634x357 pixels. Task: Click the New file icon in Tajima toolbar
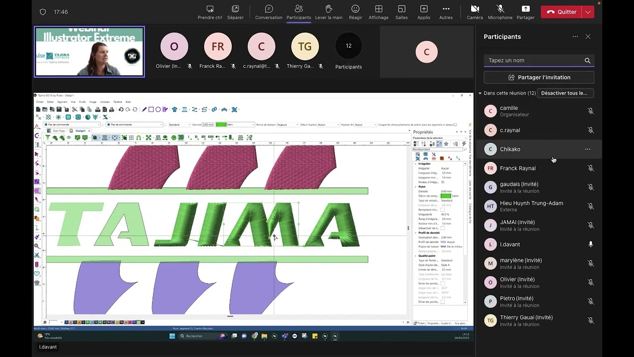coord(38,109)
